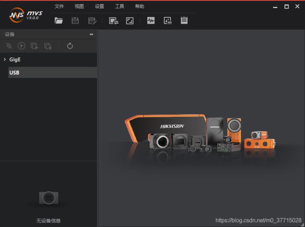Click the image info list icon

(168, 21)
